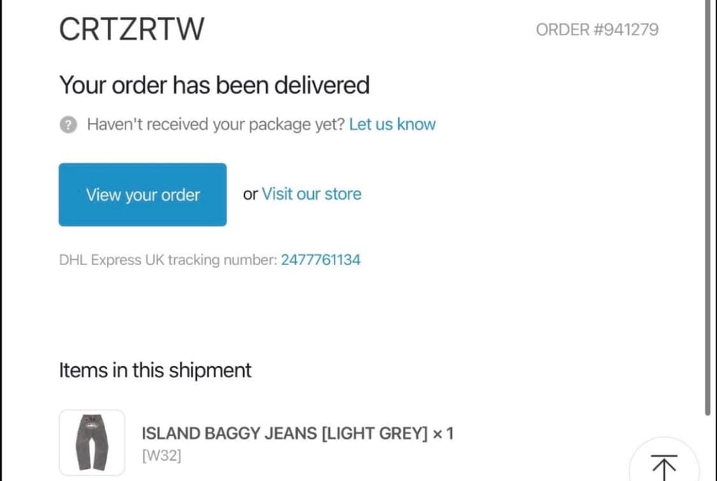Screen dimensions: 717x481
Task: Follow the 'Visit our store' link
Action: [311, 194]
